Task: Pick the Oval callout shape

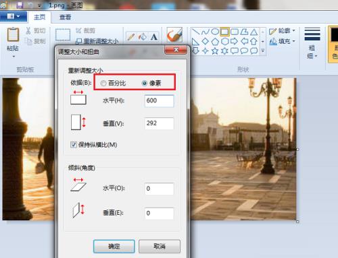Action: point(244,51)
